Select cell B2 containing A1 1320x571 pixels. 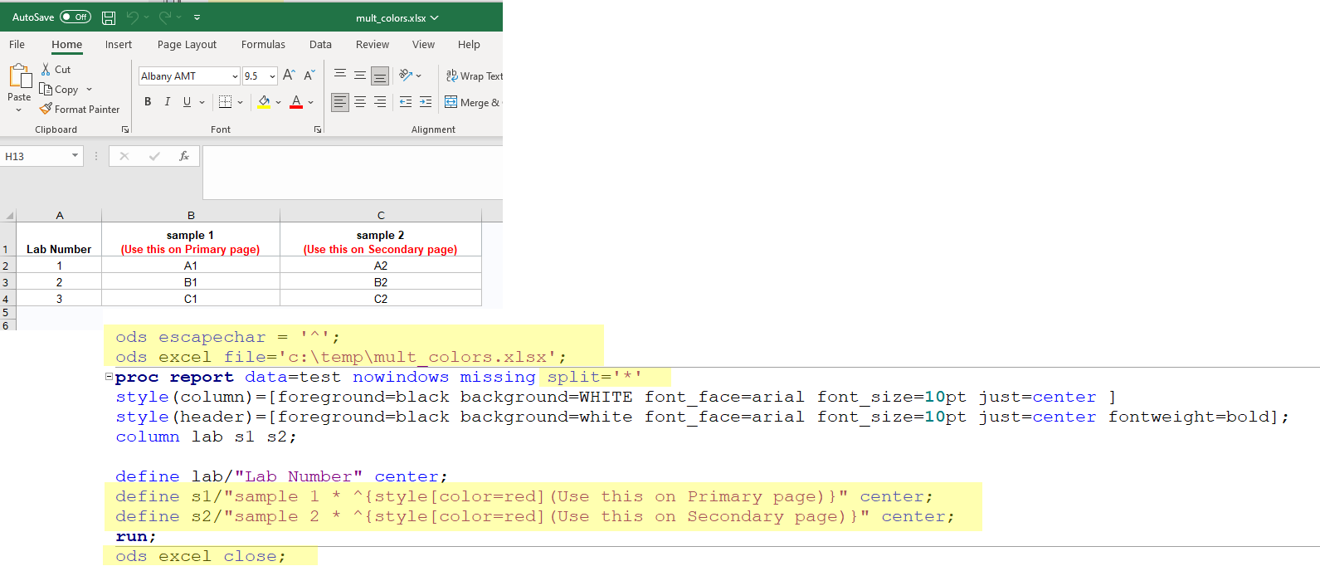[x=191, y=266]
